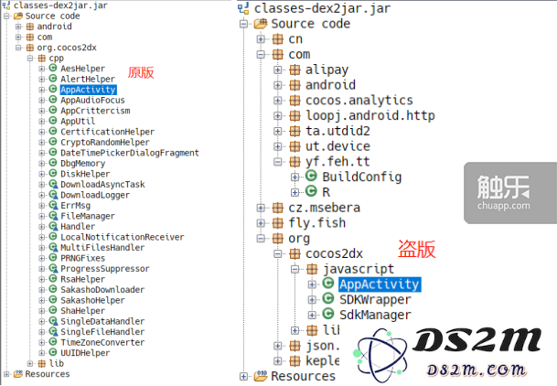Select TimeZoneConverter class label
This screenshot has width=557, height=386.
(102, 342)
